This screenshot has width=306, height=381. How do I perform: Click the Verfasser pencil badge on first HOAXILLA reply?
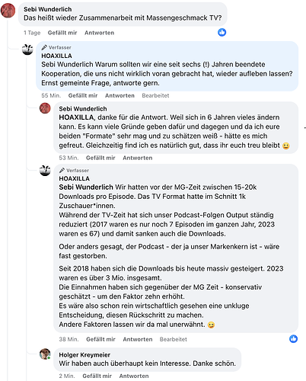(x=44, y=47)
